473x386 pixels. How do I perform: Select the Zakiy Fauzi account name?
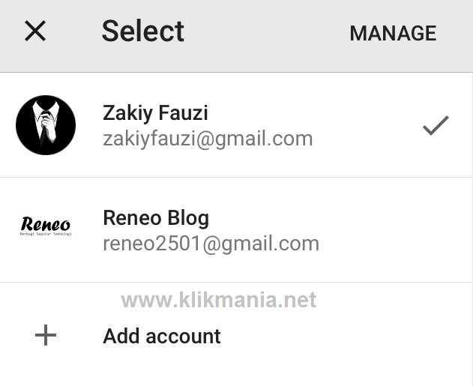click(x=155, y=113)
